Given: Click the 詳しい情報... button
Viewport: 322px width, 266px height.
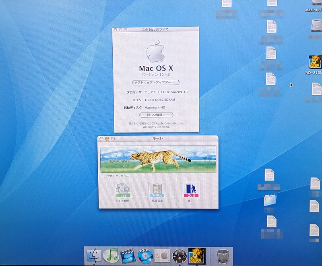Looking at the screenshot, I should [156, 115].
